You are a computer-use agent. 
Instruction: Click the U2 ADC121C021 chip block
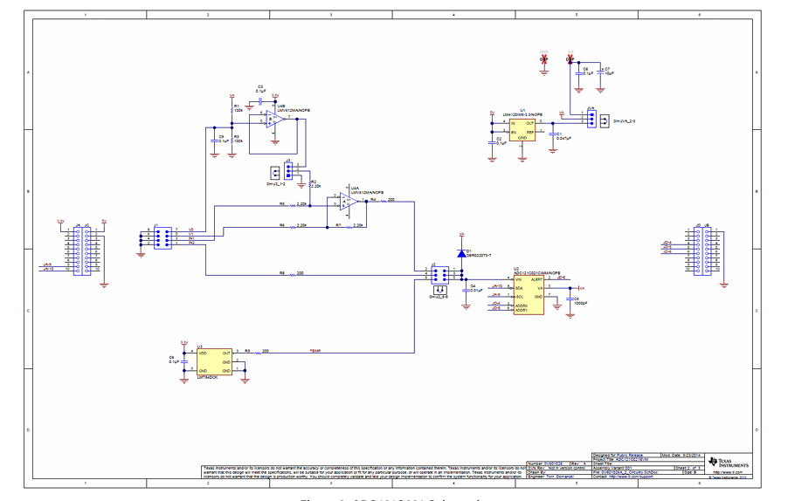tap(529, 295)
